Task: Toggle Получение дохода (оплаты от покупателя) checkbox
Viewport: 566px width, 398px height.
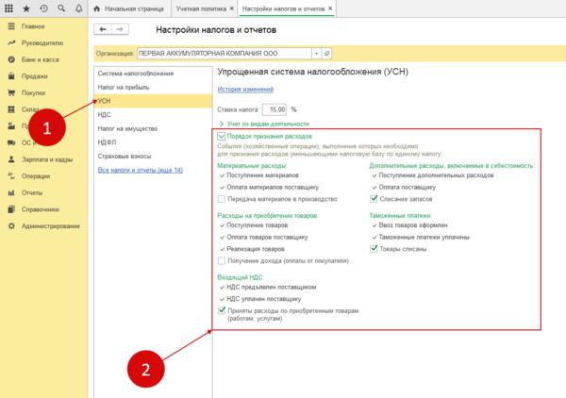Action: pos(222,260)
